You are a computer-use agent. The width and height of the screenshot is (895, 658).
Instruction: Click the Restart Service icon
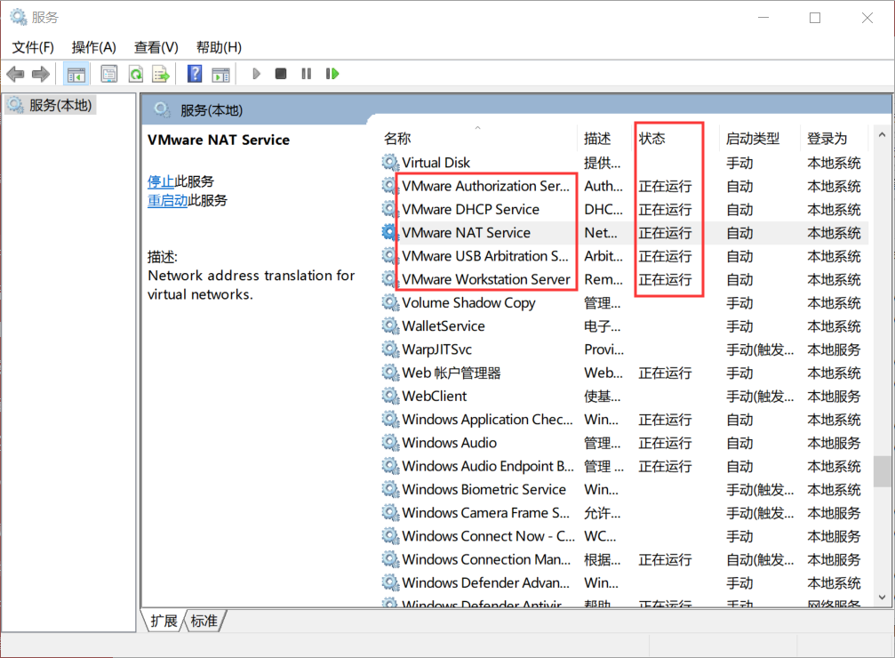point(332,74)
